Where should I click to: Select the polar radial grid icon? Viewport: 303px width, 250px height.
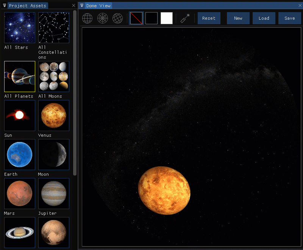[102, 18]
